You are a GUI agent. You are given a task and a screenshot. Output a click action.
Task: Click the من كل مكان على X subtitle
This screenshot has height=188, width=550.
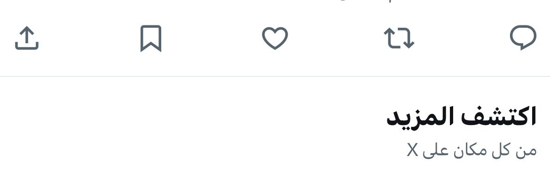tap(472, 150)
